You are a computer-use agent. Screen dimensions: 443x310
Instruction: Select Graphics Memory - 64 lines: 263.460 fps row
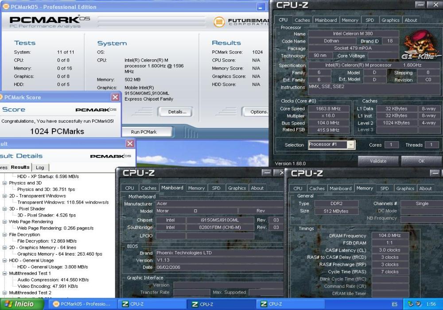point(60,254)
